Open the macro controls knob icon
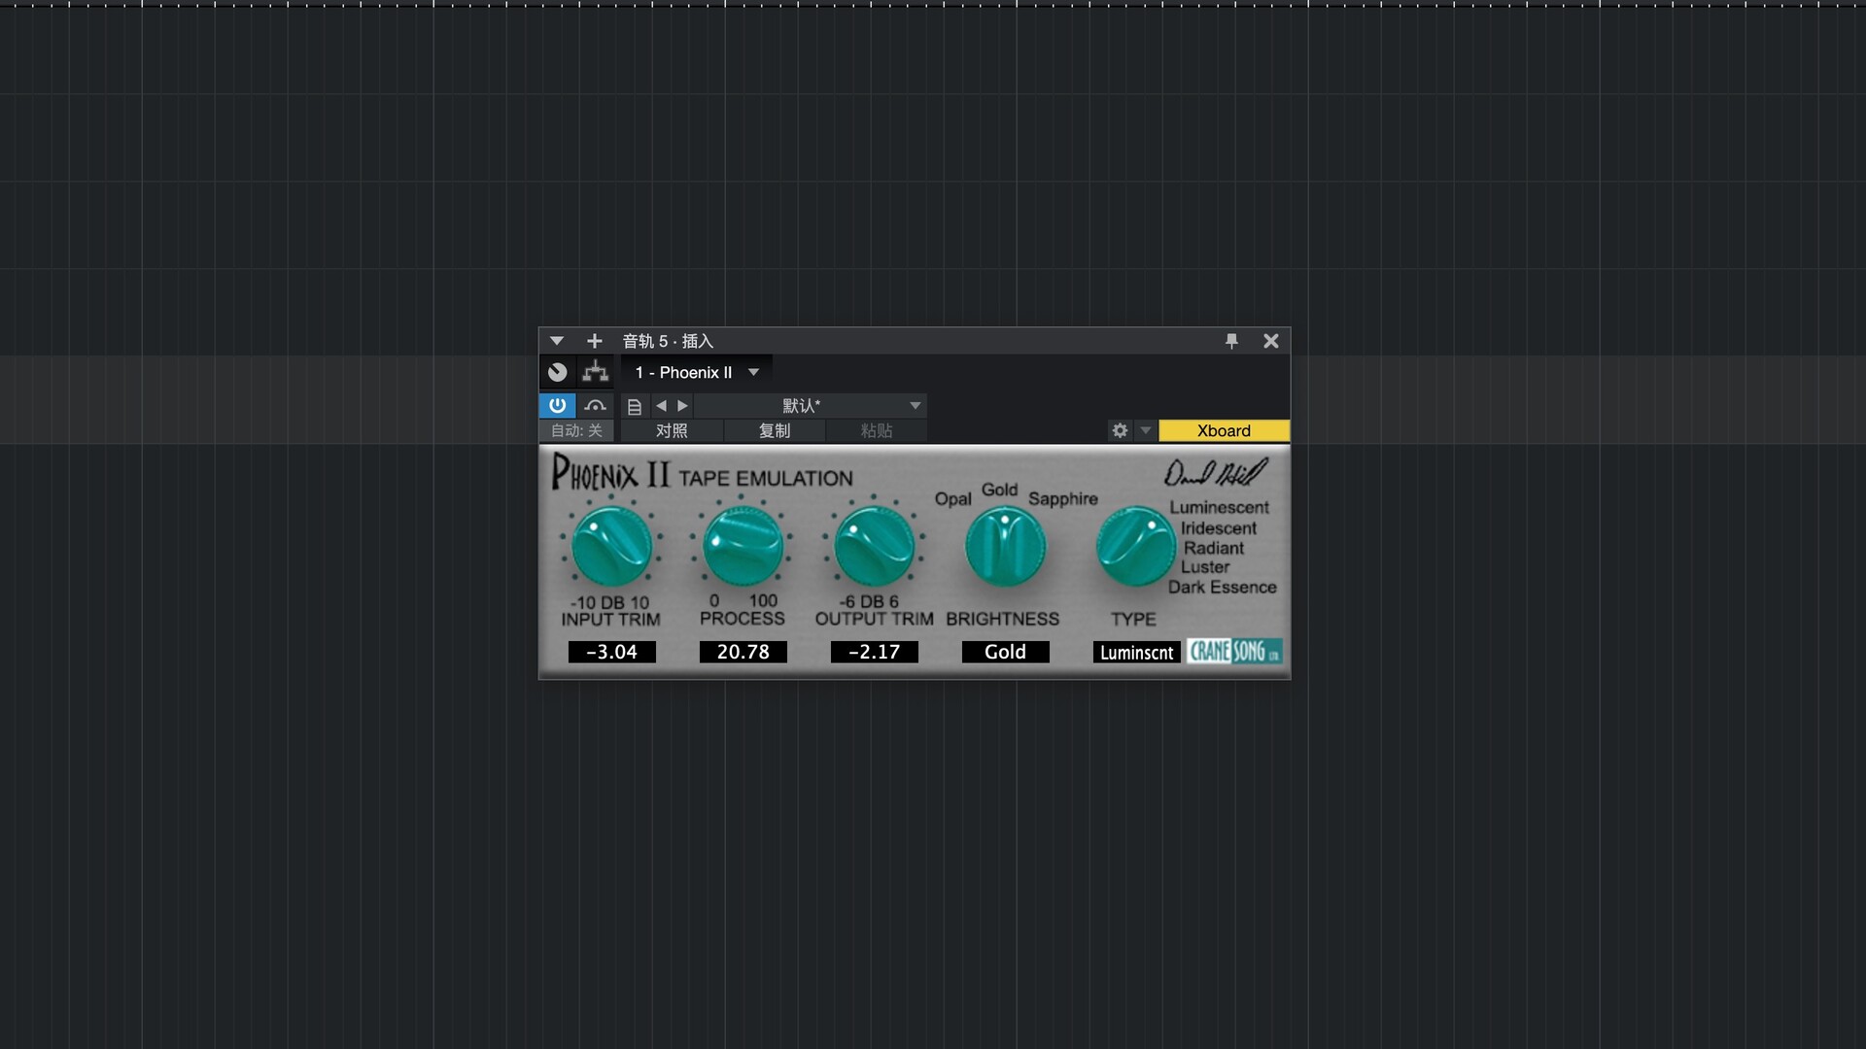The image size is (1866, 1049). (557, 372)
